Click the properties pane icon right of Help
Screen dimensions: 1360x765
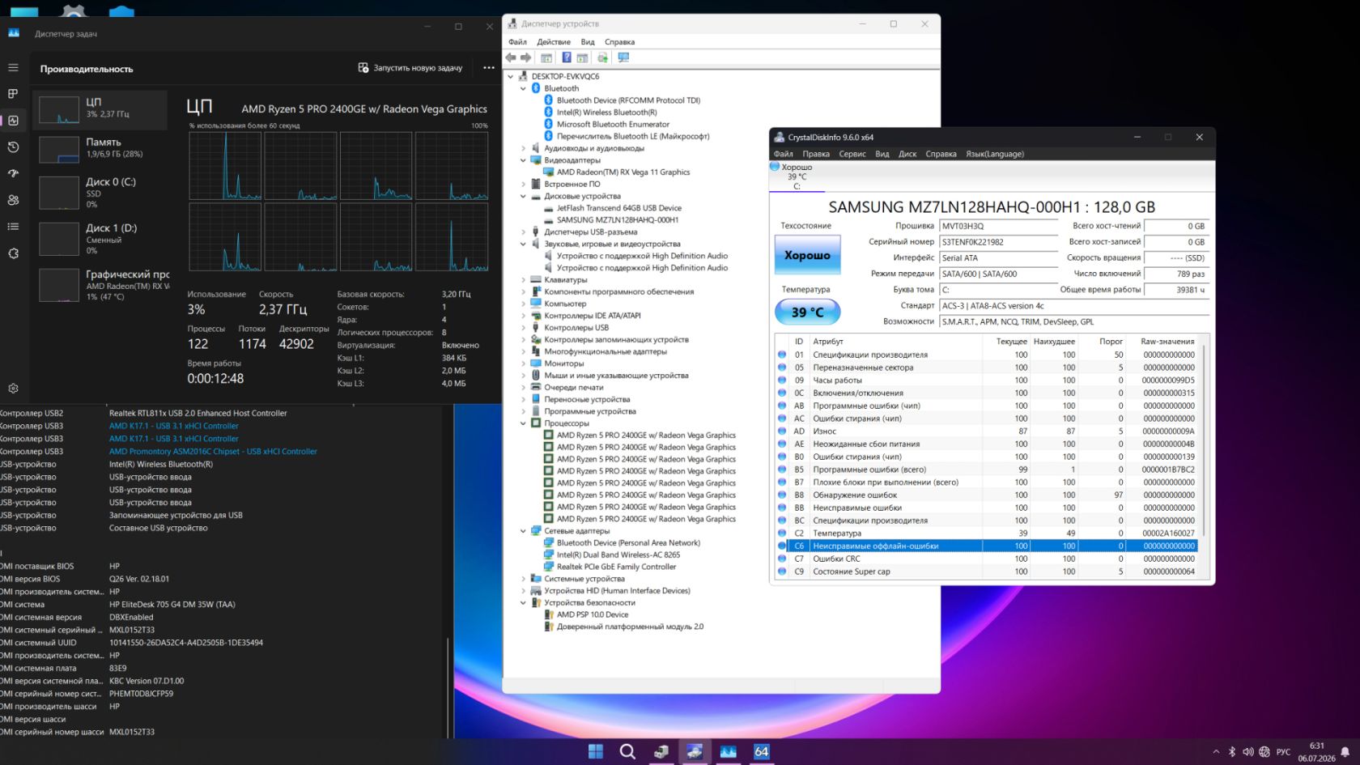click(x=582, y=57)
